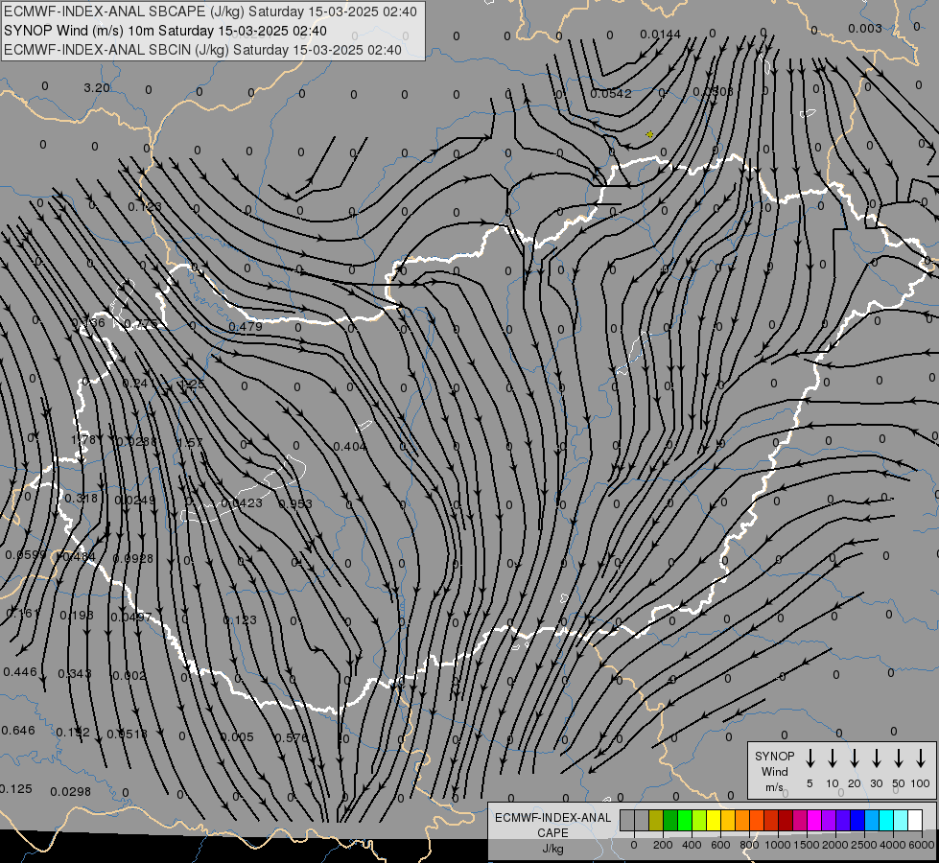Select the cyan CAPE legend swatch
This screenshot has height=863, width=939.
click(885, 821)
